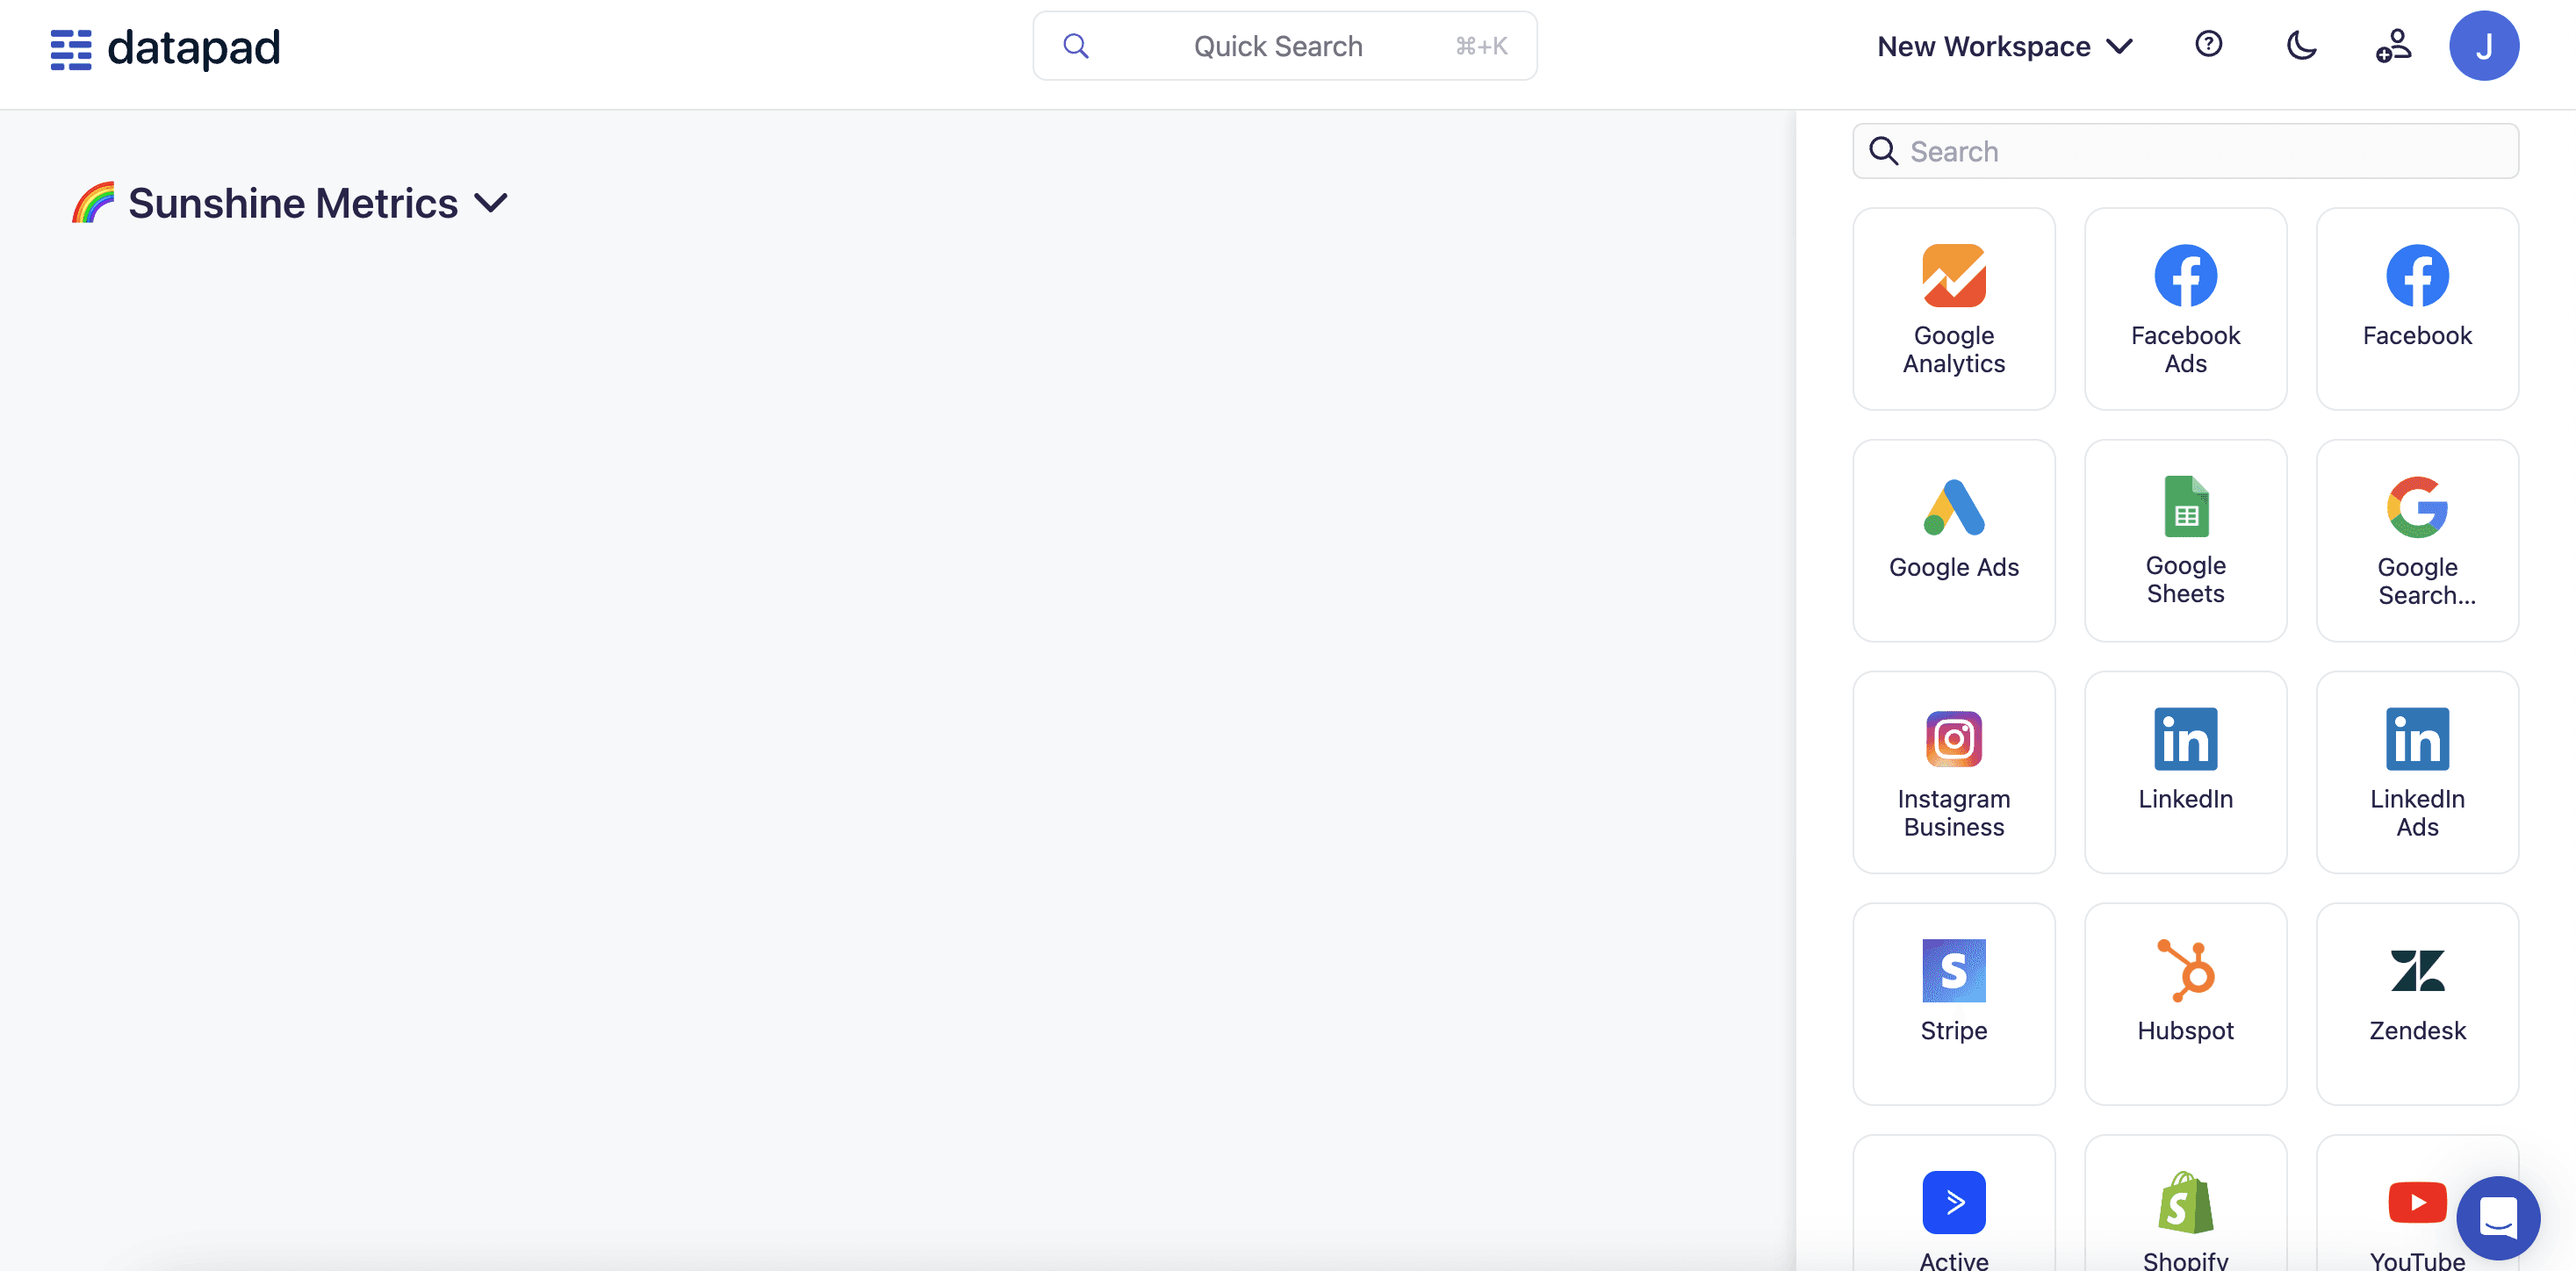The width and height of the screenshot is (2576, 1271).
Task: Click the Facebook Ads label
Action: [2185, 349]
